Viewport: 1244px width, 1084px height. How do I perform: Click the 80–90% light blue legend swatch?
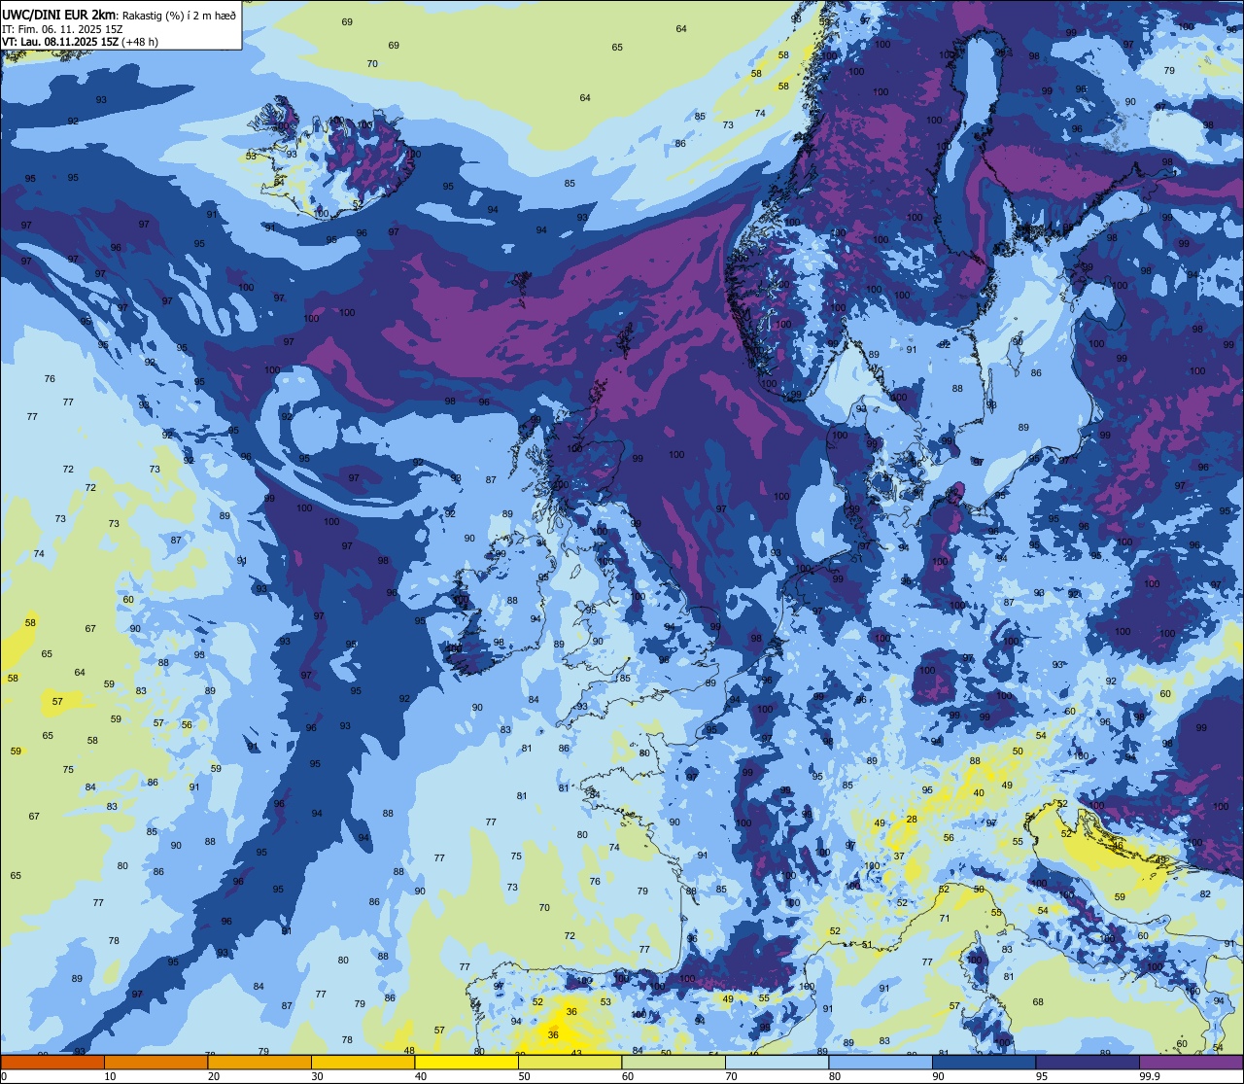point(881,1062)
